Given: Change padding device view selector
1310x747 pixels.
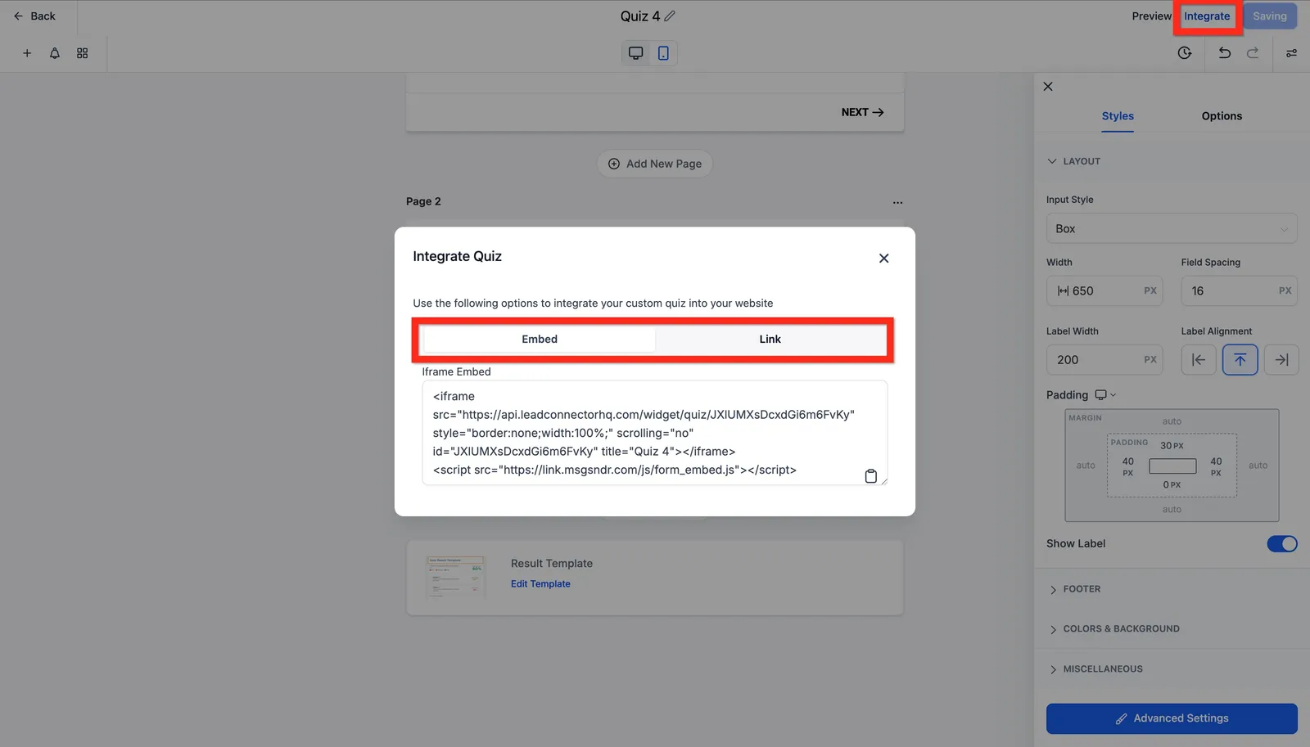Looking at the screenshot, I should pyautogui.click(x=1105, y=395).
